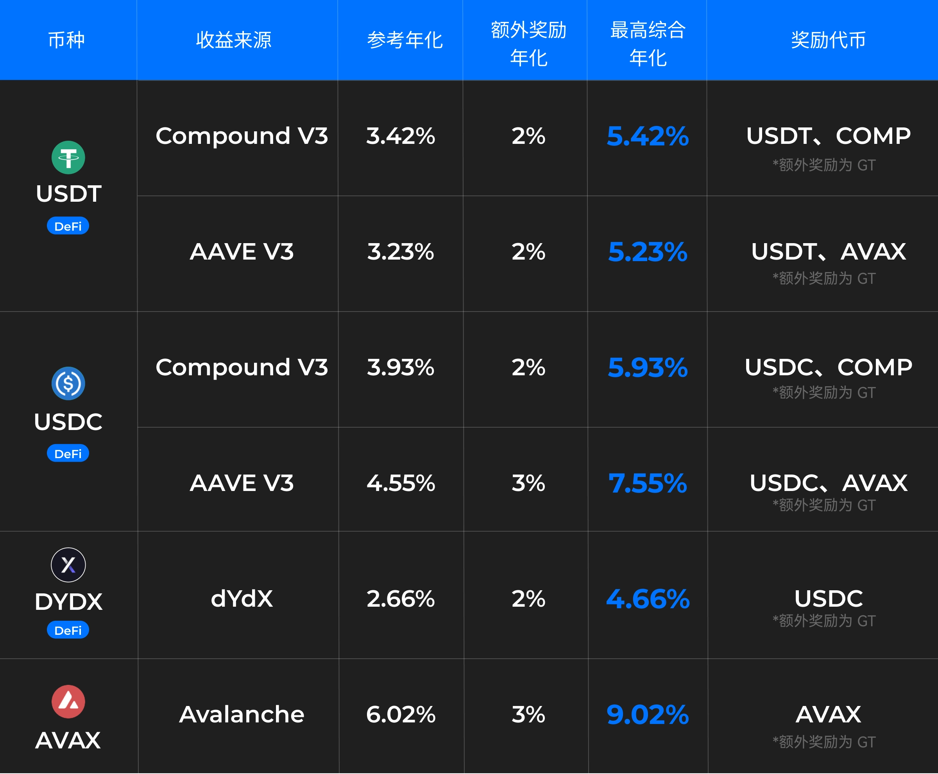Click the 奖励代币 column header
The height and width of the screenshot is (774, 938).
(828, 40)
